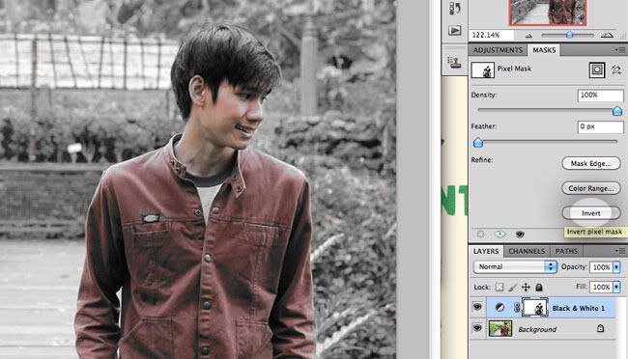The width and height of the screenshot is (628, 359).
Task: Click the mask link chain icon
Action: point(517,308)
